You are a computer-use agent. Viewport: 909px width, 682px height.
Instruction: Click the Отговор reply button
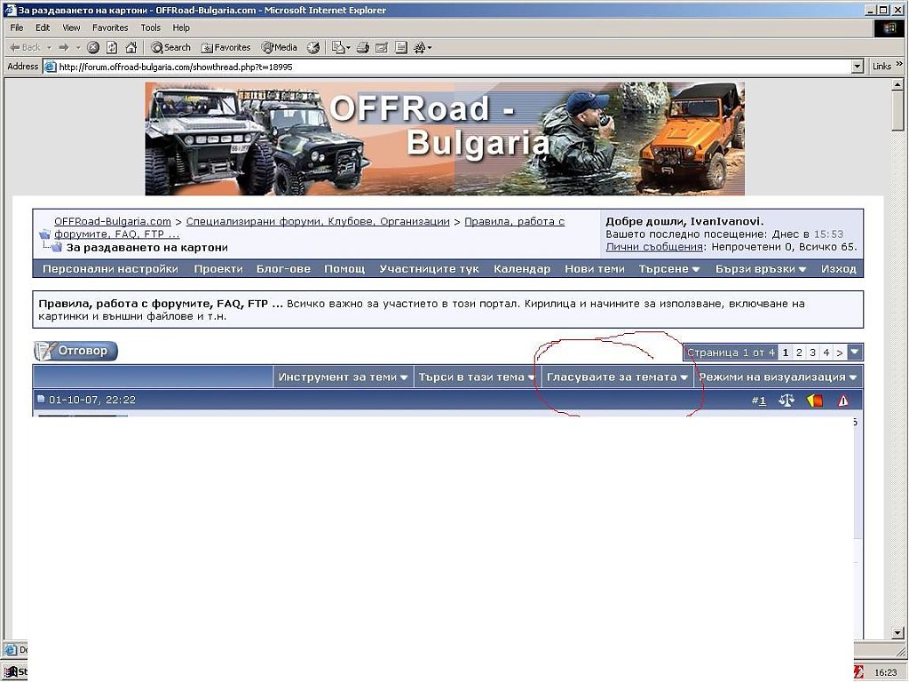tap(75, 351)
